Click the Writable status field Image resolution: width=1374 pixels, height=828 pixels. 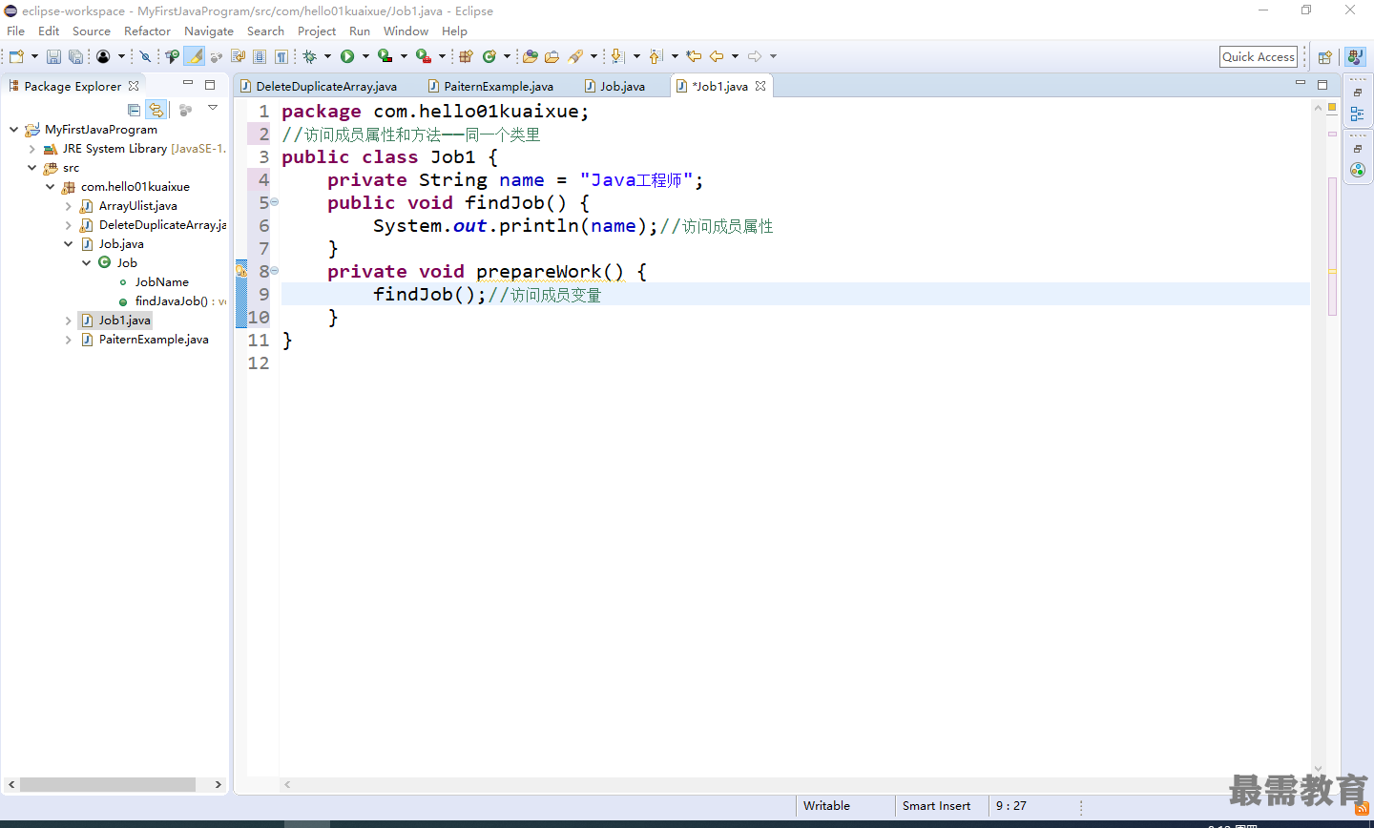pyautogui.click(x=826, y=806)
